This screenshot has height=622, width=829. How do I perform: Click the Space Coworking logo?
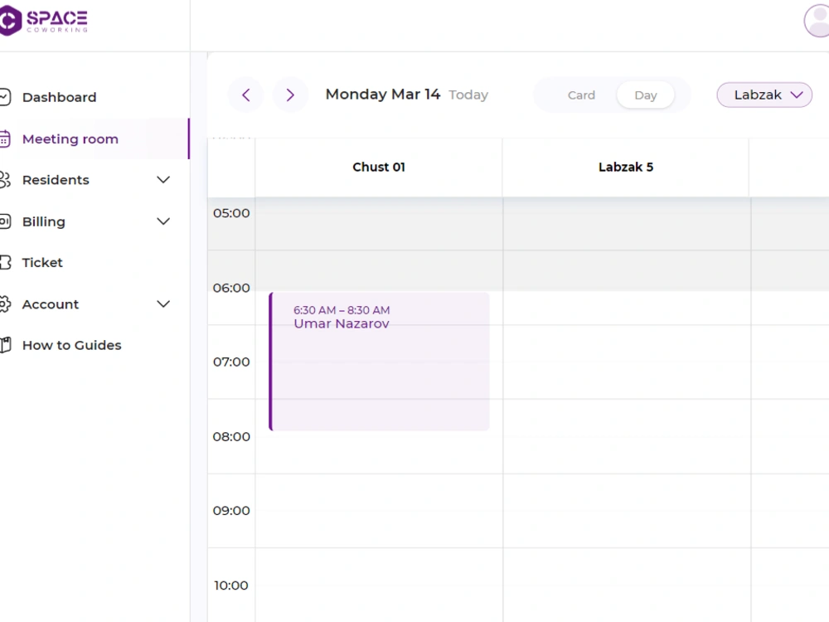tap(44, 21)
